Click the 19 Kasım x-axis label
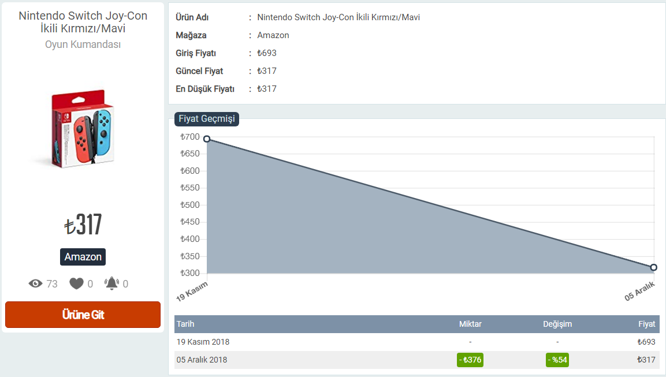666x377 pixels. click(192, 291)
